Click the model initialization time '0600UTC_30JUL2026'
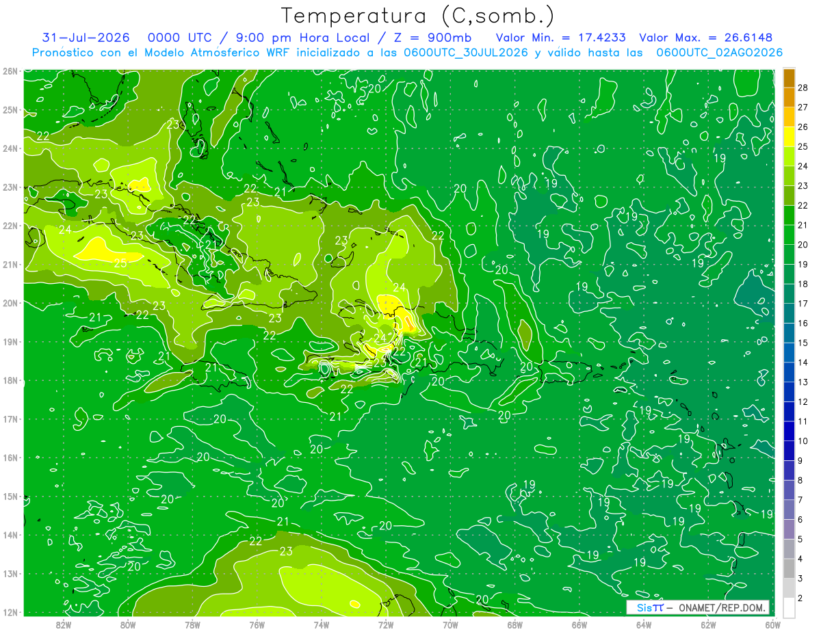This screenshot has width=821, height=634. coord(466,53)
